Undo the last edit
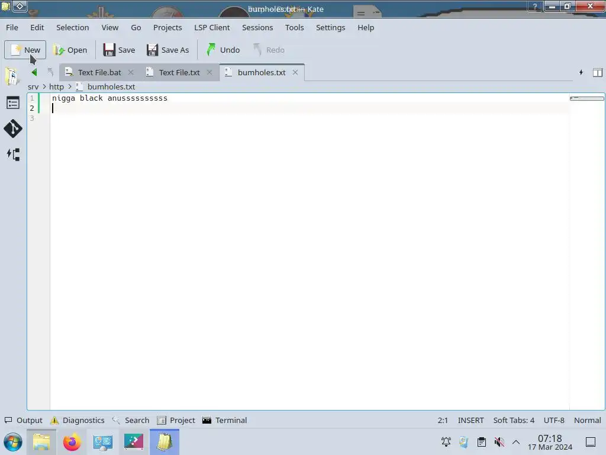Image resolution: width=606 pixels, height=455 pixels. (x=223, y=50)
